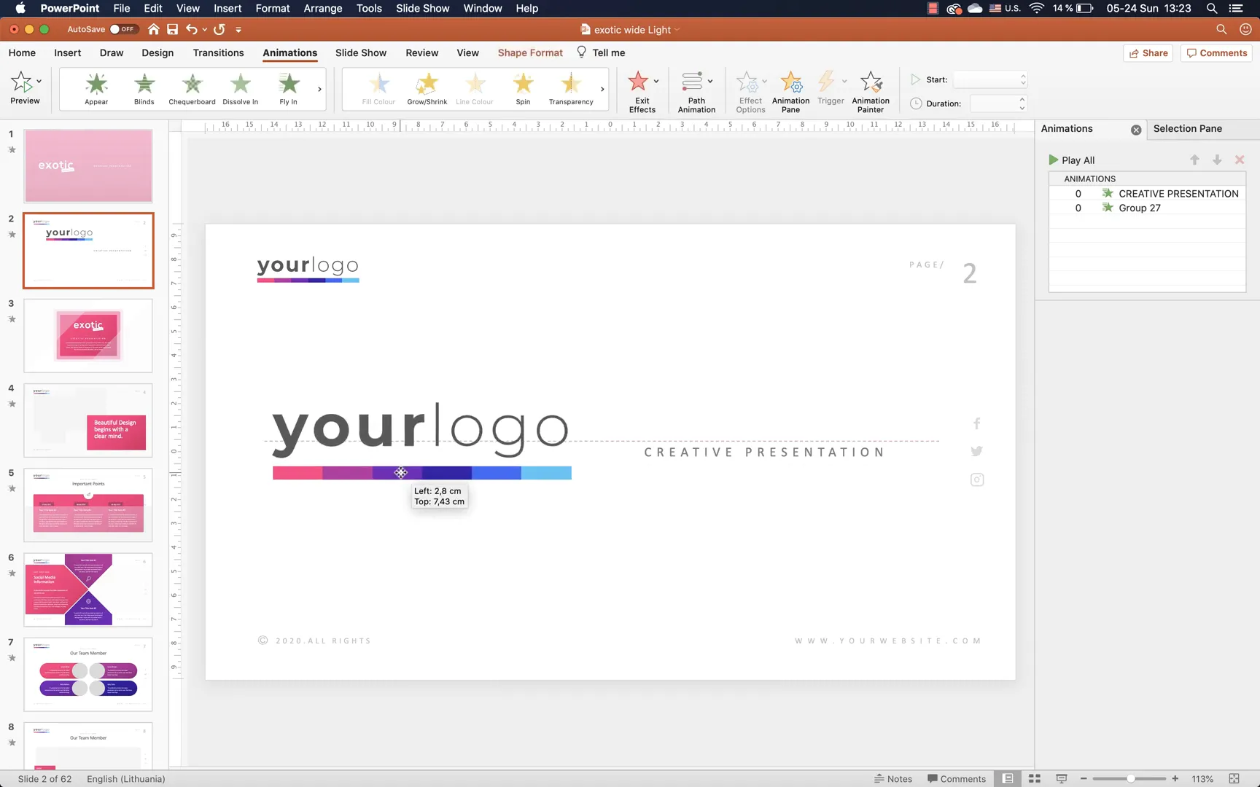Select slide 5 thumbnail

[x=88, y=505]
